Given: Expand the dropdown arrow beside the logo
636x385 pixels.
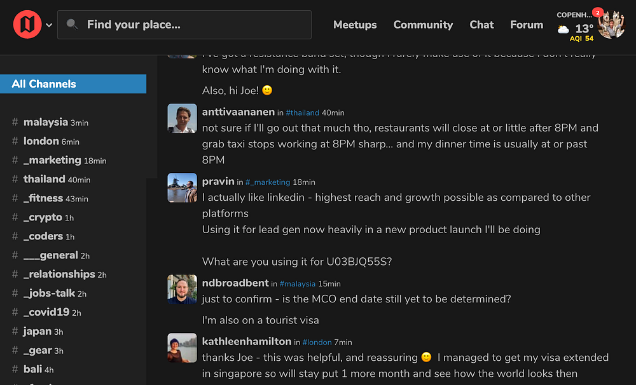Looking at the screenshot, I should pyautogui.click(x=49, y=25).
